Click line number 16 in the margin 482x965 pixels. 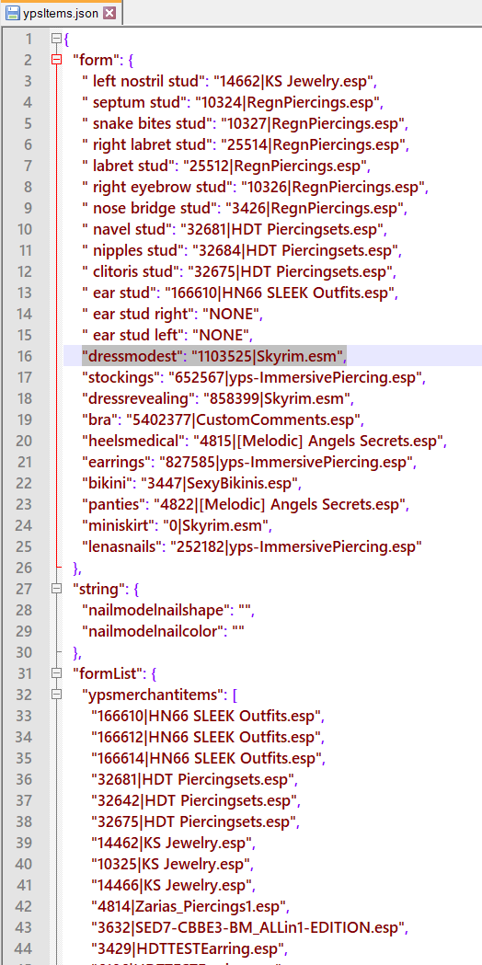pos(23,356)
